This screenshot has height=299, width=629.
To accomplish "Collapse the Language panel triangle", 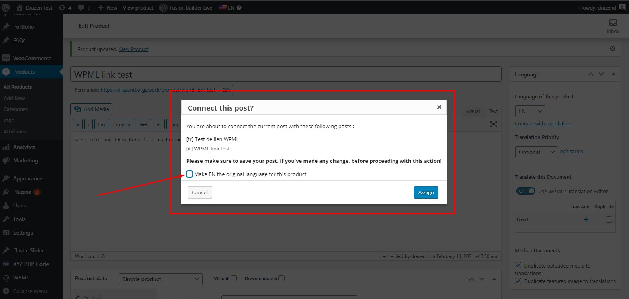I will [x=613, y=74].
